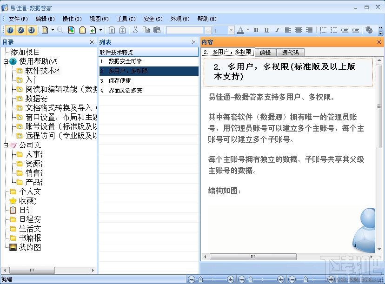This screenshot has height=284, width=385.
Task: Click minus button of leftmost status slider
Action: (x=192, y=279)
